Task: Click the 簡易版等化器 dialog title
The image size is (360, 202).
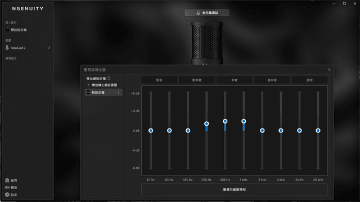Action: coord(94,70)
